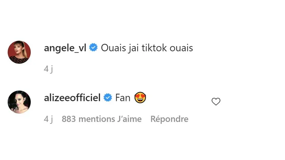Image resolution: width=285 pixels, height=160 pixels.
Task: Visit the alizeeofficiel username link
Action: pyautogui.click(x=72, y=98)
